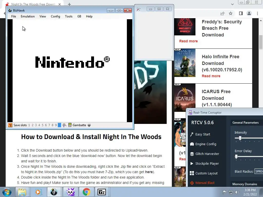Open the Windows Start menu
Image resolution: width=263 pixels, height=197 pixels.
pos(7,192)
